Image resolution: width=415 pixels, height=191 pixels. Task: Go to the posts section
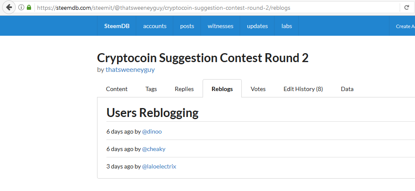click(187, 26)
